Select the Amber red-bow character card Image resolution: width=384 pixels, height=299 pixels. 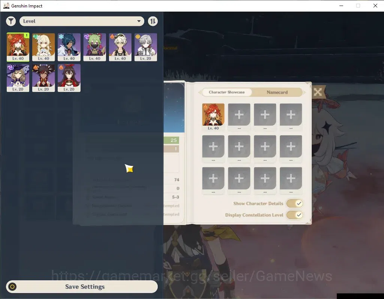tap(69, 78)
